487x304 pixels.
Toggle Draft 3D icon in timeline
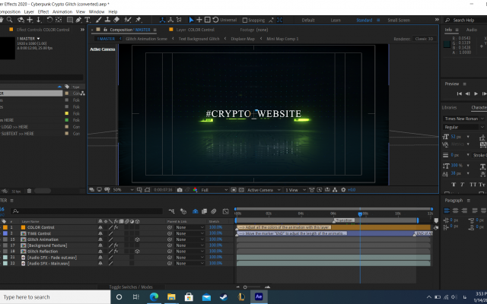coord(183,211)
